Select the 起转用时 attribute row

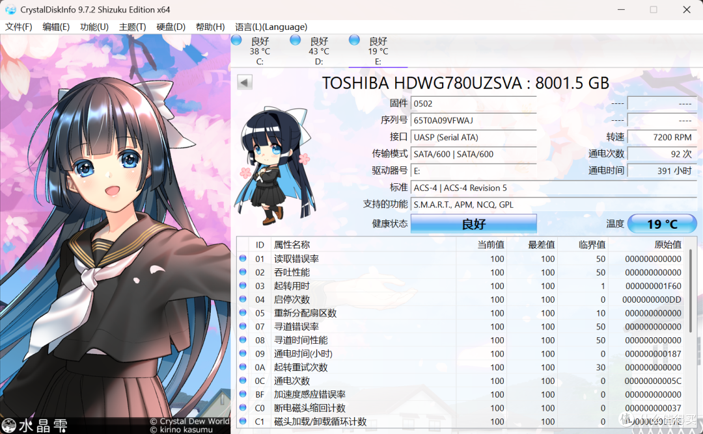pos(461,286)
